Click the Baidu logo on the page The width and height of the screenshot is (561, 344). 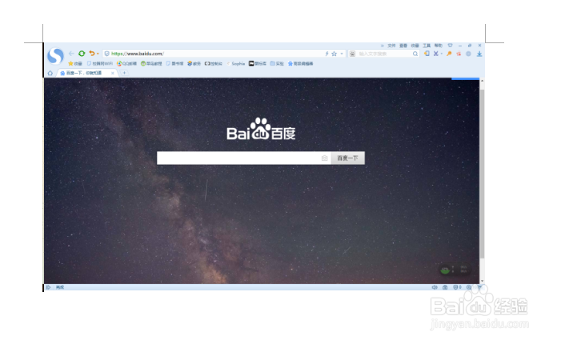coord(261,129)
